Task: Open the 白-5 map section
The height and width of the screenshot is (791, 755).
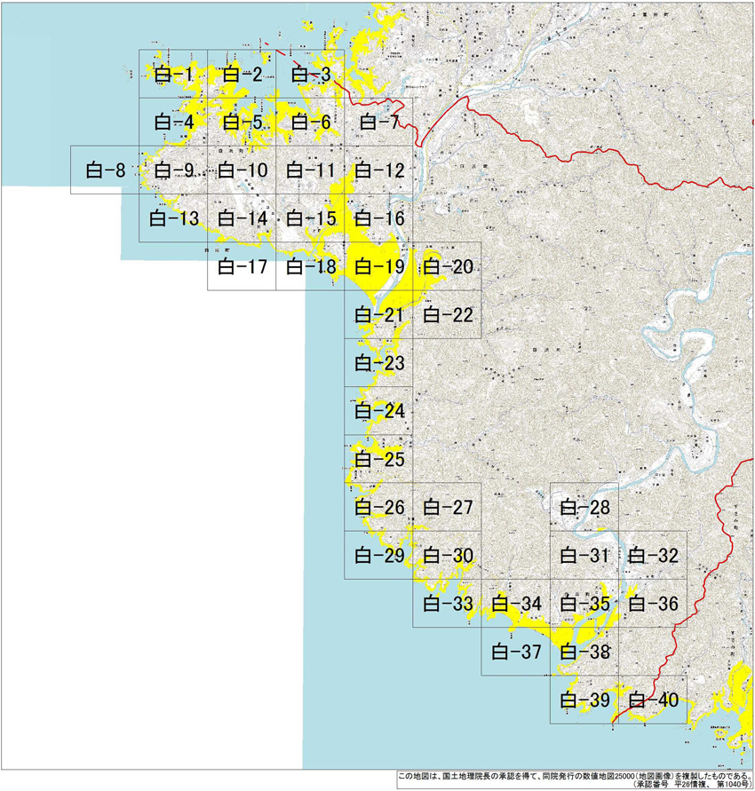Action: click(x=242, y=122)
